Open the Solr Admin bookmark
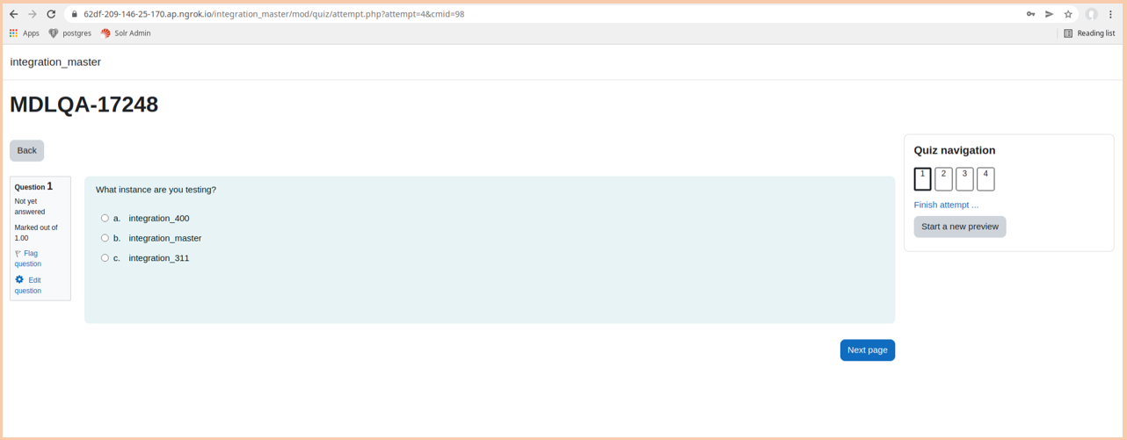The width and height of the screenshot is (1127, 440). tap(126, 33)
